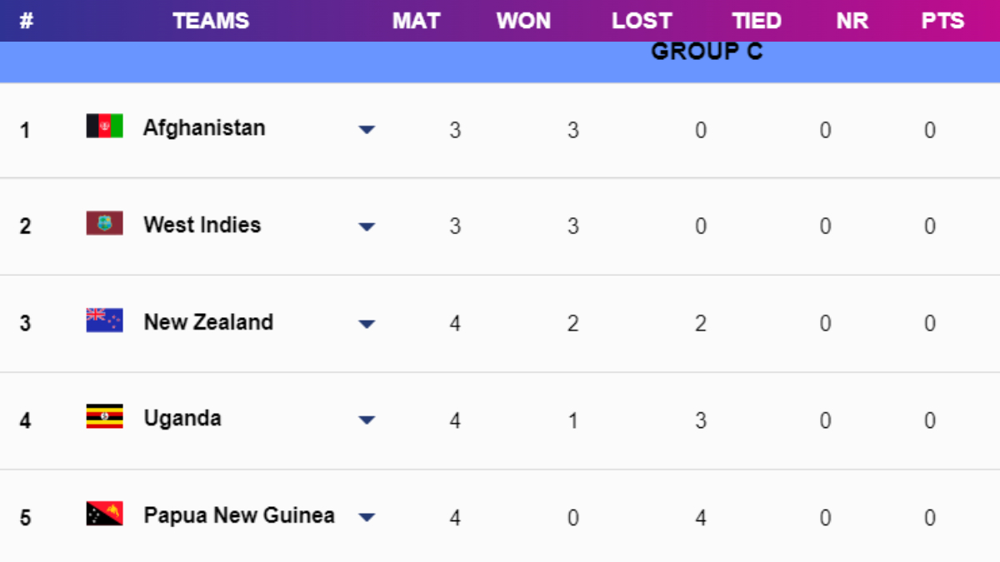Click the Afghanistan flag icon
1000x562 pixels.
tap(103, 127)
